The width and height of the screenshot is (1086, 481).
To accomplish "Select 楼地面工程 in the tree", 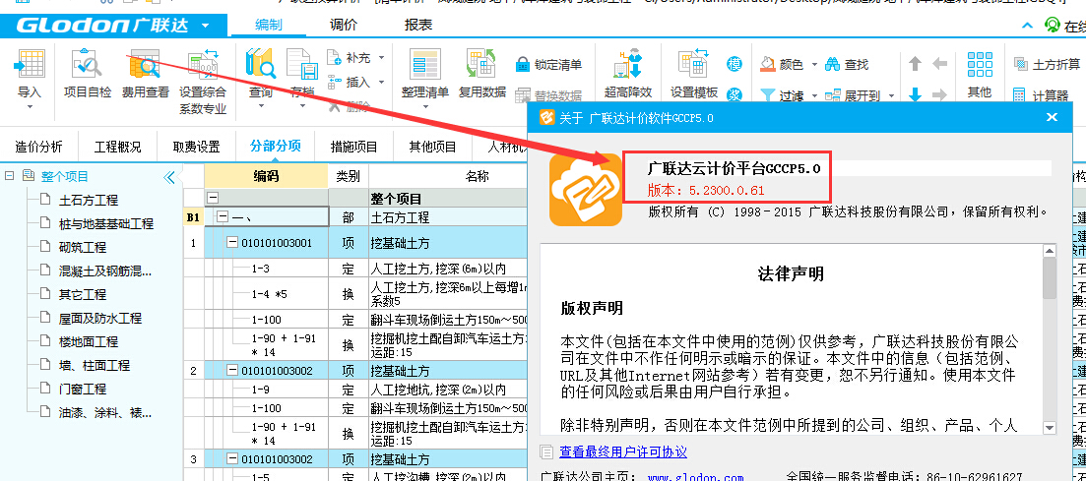I will (x=89, y=341).
